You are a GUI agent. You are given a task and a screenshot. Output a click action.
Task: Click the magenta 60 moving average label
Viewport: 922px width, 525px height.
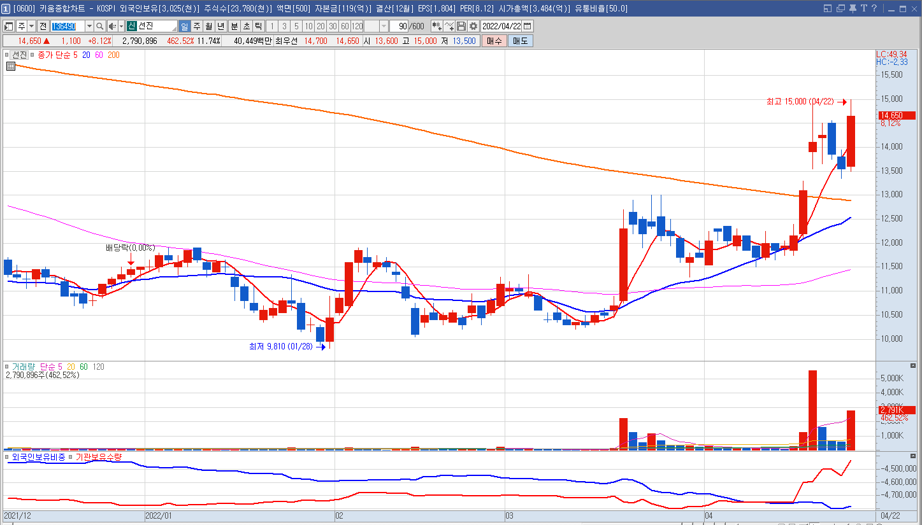[x=99, y=55]
